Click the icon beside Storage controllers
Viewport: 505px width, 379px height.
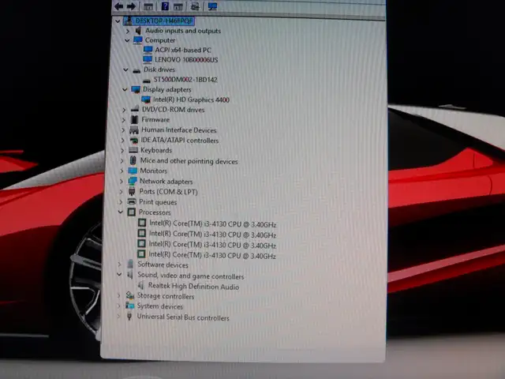click(x=129, y=295)
